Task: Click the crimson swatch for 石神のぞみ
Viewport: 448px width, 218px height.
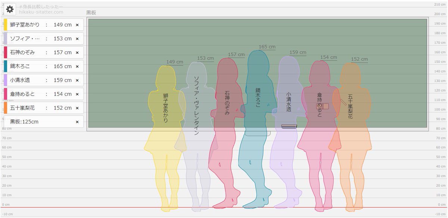Action: [6, 52]
